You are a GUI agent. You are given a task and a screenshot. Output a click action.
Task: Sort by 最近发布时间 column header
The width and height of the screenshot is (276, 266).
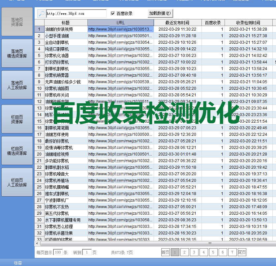click(x=177, y=23)
